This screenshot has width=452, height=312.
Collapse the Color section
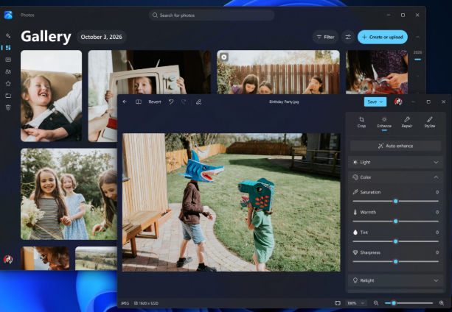pos(395,177)
